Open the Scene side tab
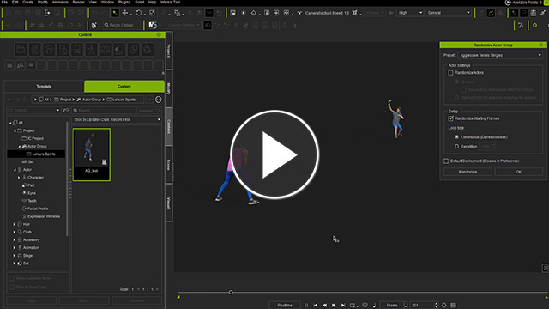 [169, 165]
